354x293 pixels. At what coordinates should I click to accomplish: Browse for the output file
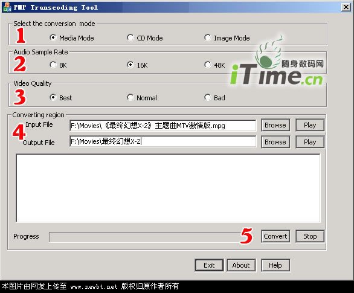(x=275, y=142)
